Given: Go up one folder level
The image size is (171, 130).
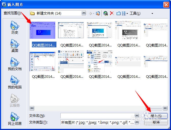Looking at the screenshot, I should [98, 13].
